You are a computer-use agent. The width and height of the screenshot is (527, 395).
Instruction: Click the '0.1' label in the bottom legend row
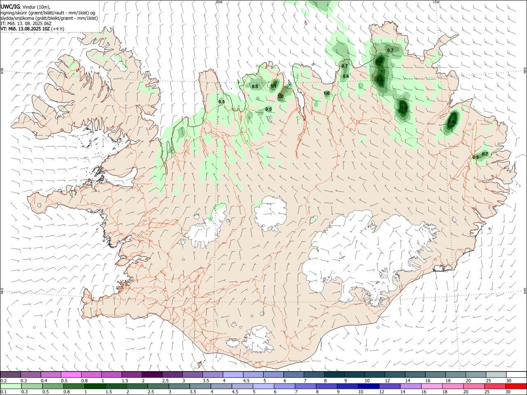coord(3,392)
